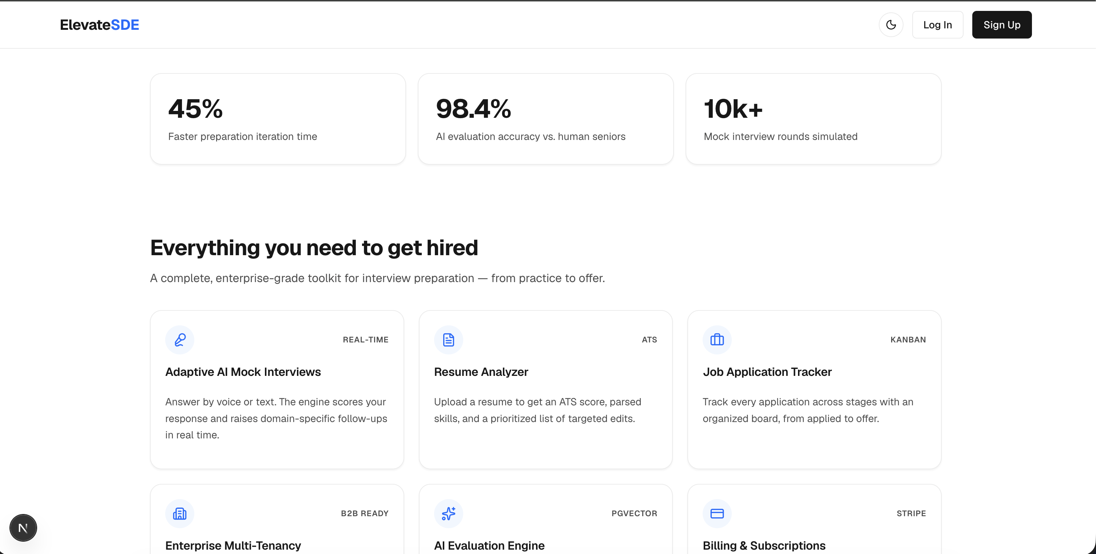Click the 'Answer by voice or text' description
The height and width of the screenshot is (554, 1096).
[276, 418]
